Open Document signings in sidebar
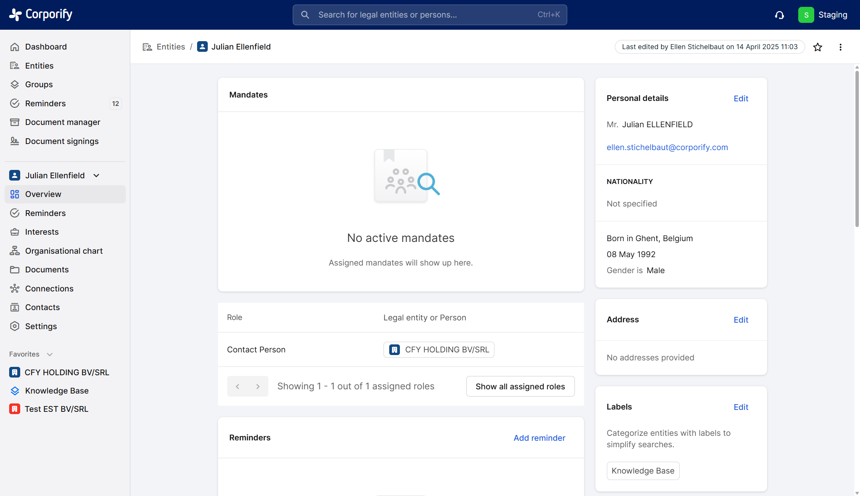The height and width of the screenshot is (496, 860). pyautogui.click(x=62, y=141)
